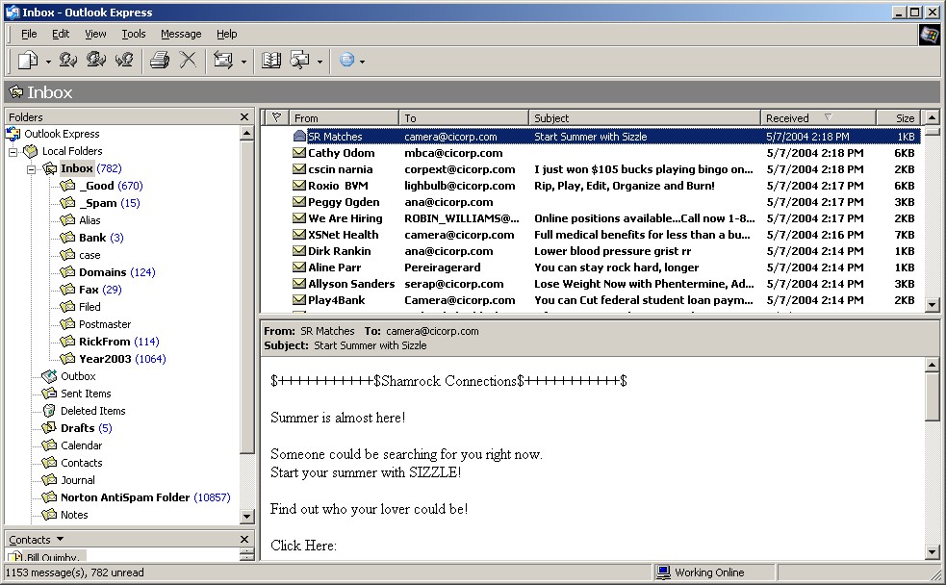Click the Find toolbar icon

300,61
